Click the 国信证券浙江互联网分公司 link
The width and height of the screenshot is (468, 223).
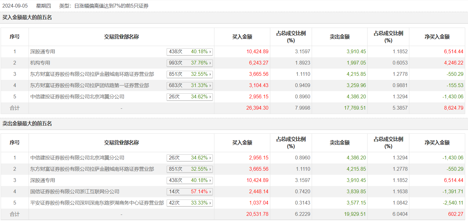[75, 192]
